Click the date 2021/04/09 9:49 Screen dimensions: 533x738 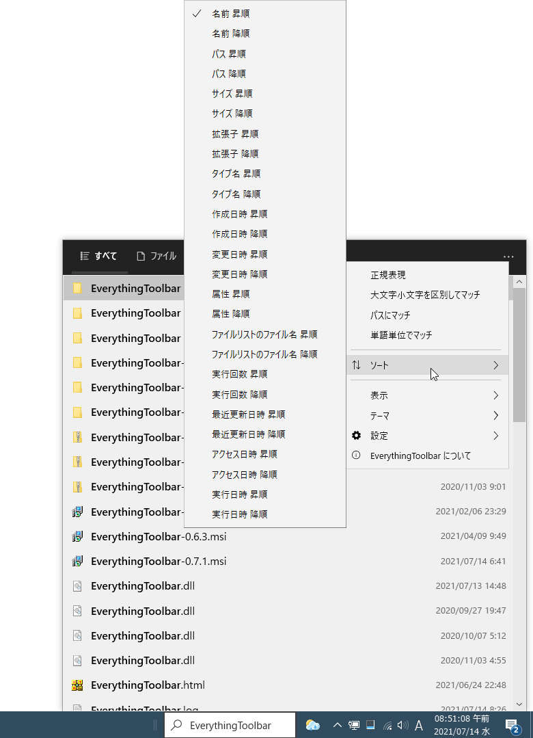pos(474,536)
